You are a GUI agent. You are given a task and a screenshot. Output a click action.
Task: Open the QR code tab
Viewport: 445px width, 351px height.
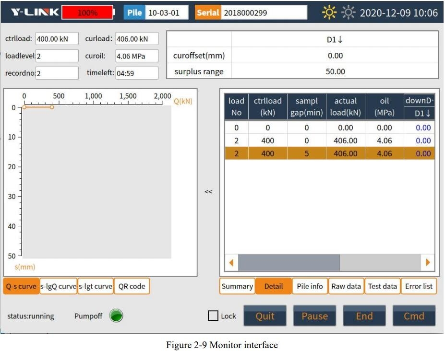tap(132, 286)
